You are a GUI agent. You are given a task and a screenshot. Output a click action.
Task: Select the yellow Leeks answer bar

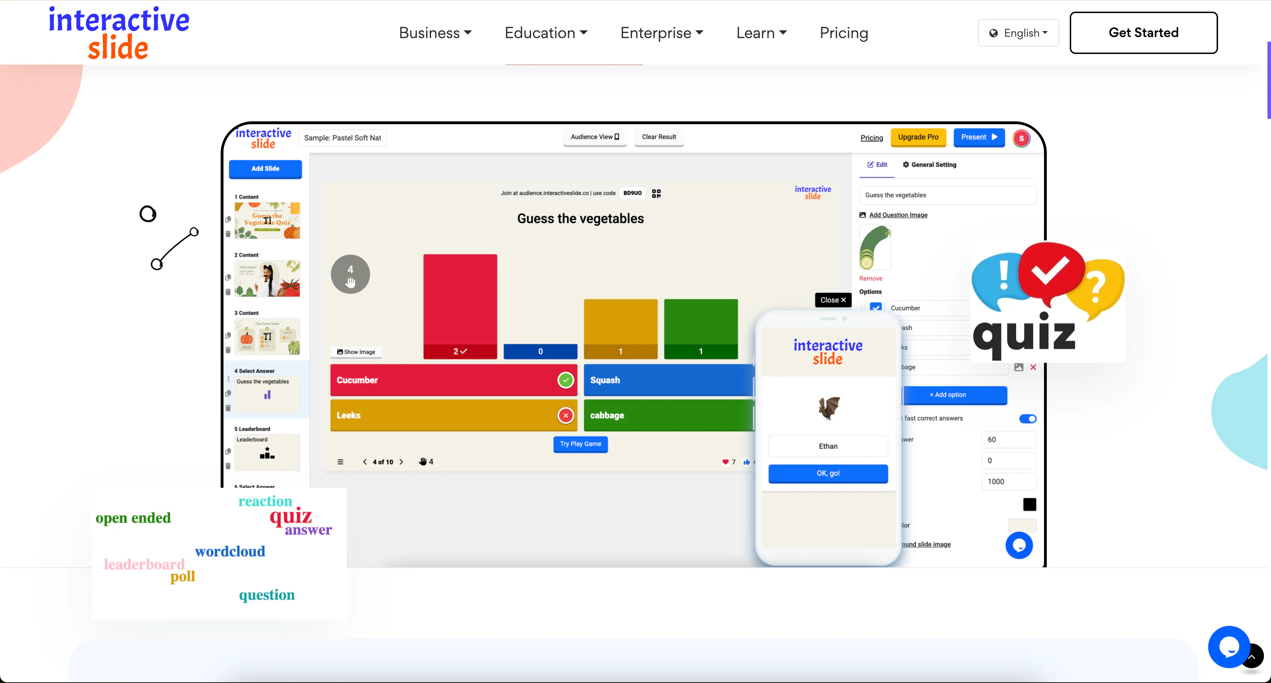(453, 415)
